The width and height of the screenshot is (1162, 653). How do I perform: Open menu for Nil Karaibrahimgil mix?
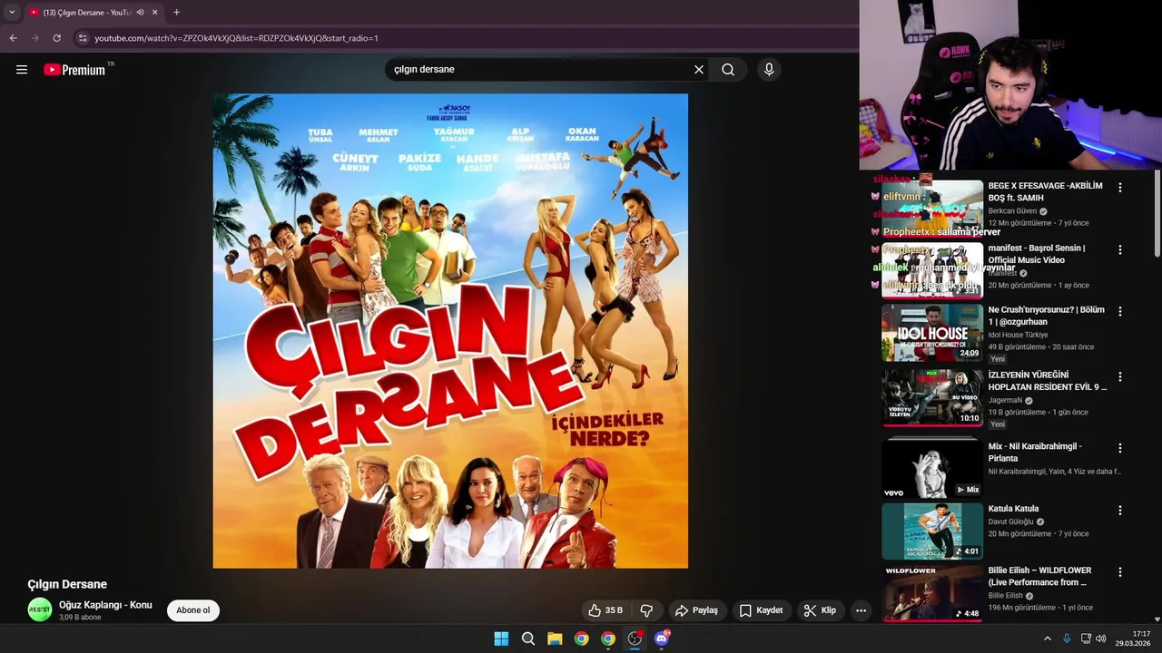[1120, 448]
